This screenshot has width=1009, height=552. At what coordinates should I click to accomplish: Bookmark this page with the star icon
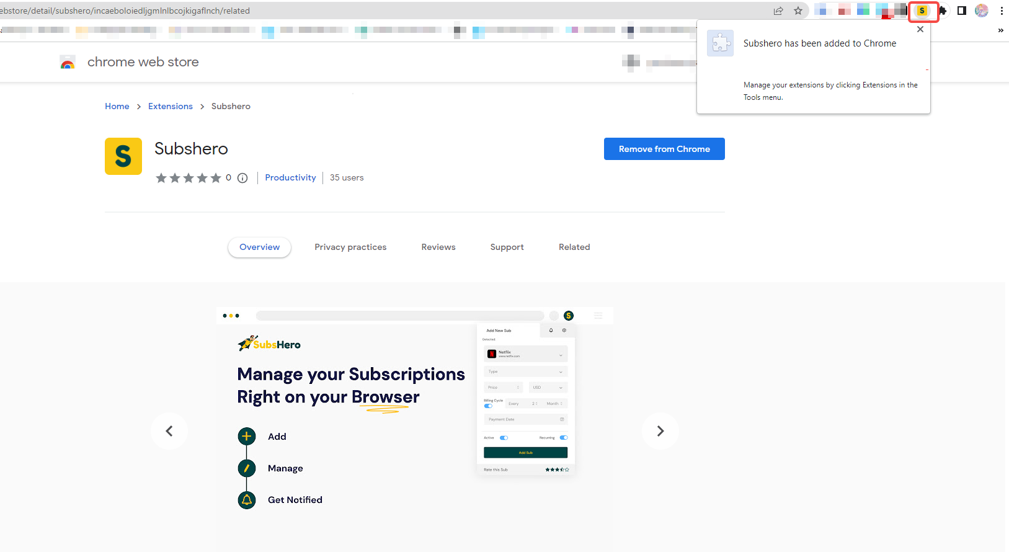pos(798,11)
